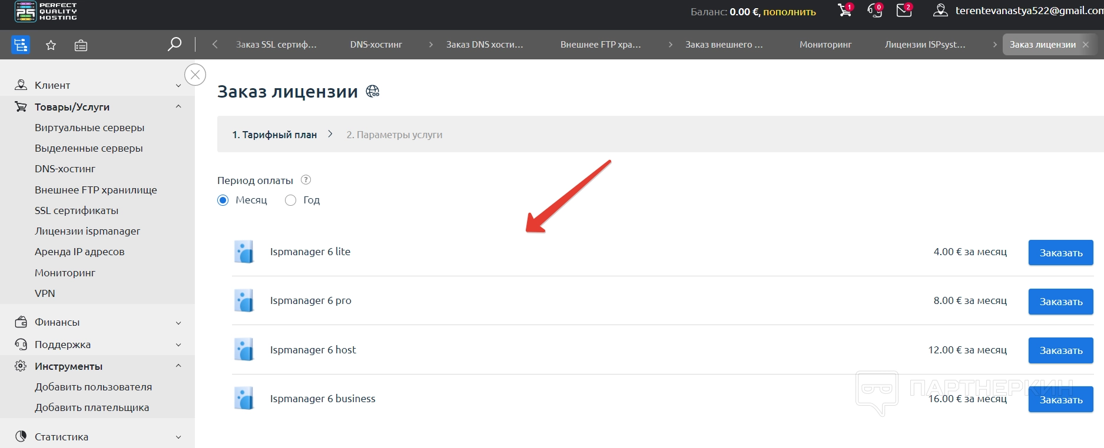Open account terentevanastya522@gmail.com menu

pyautogui.click(x=1029, y=11)
